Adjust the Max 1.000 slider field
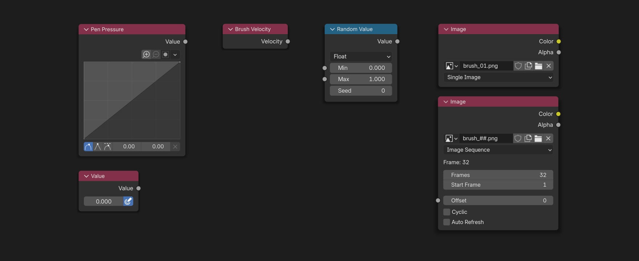The height and width of the screenshot is (261, 639). tap(361, 79)
